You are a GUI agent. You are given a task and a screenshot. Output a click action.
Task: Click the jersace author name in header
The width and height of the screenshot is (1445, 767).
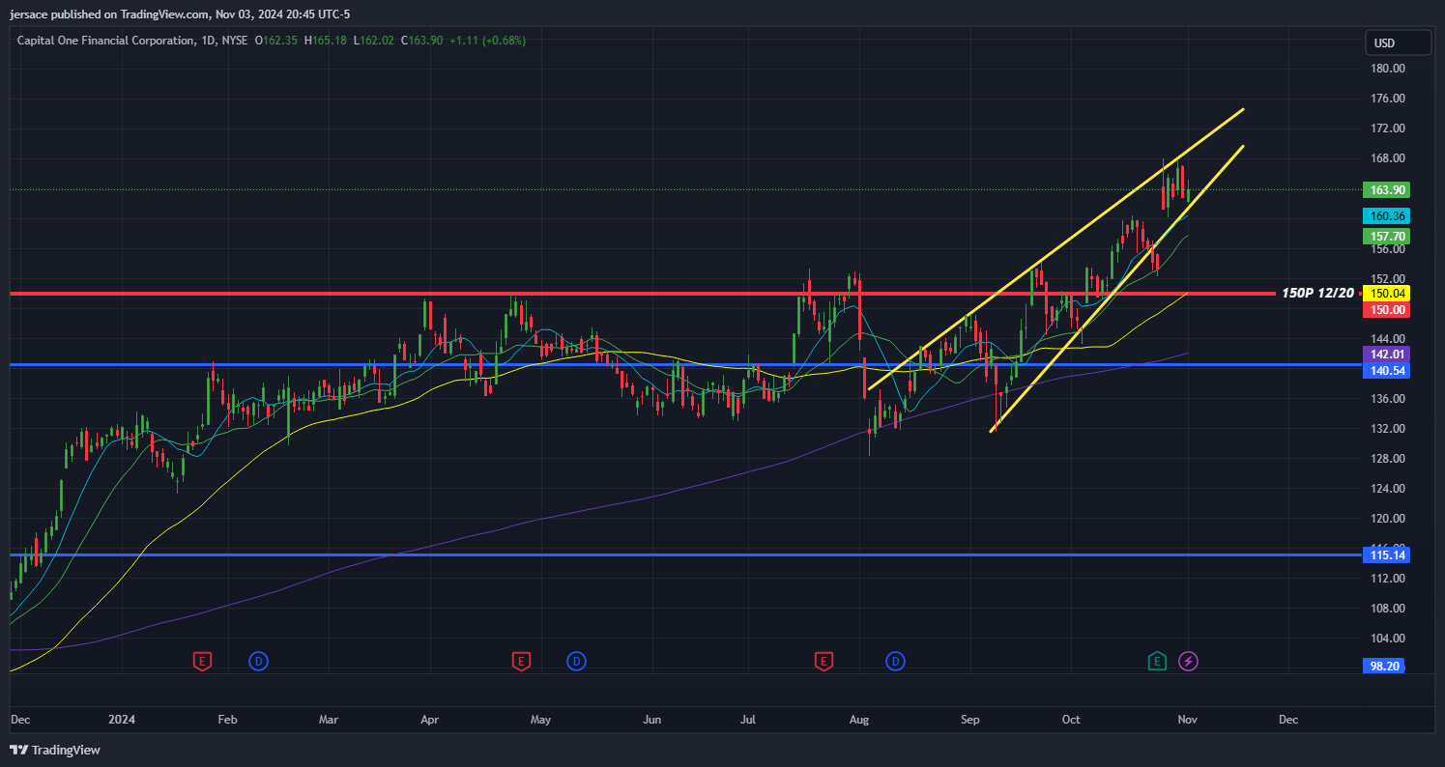(x=30, y=14)
